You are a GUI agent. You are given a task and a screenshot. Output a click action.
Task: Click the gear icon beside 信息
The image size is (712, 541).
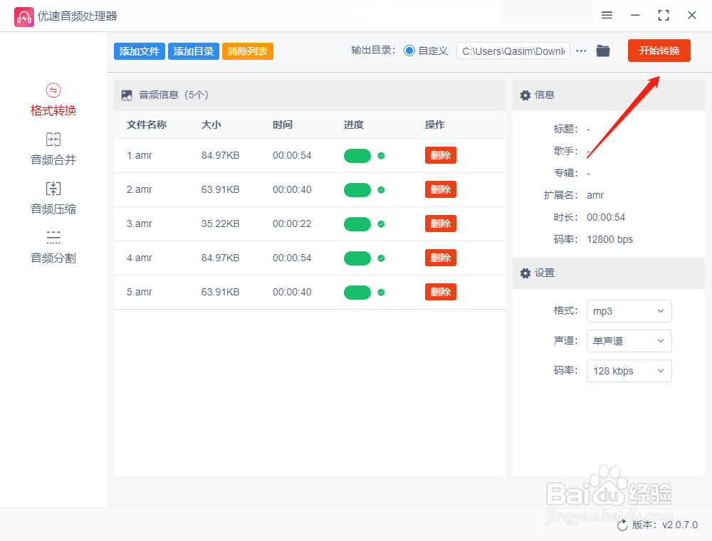(525, 95)
